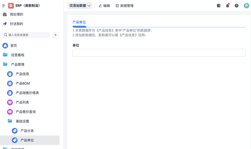Open the notification bell icon
Image resolution: width=251 pixels, height=149 pixels.
click(x=228, y=6)
